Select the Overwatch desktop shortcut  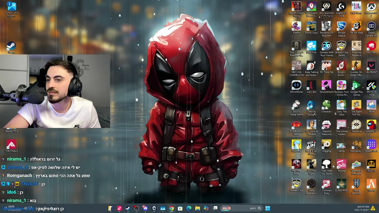(x=371, y=9)
